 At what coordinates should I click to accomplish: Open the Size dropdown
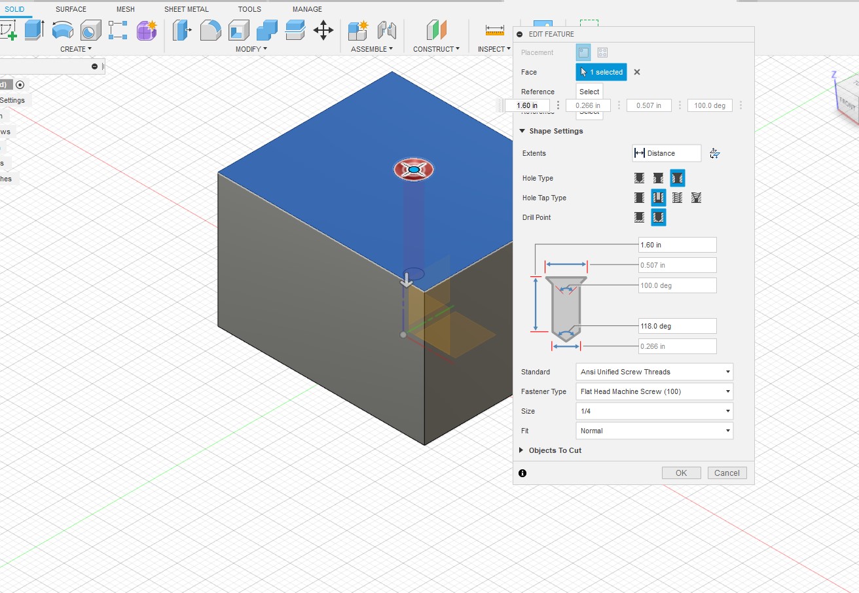tap(655, 411)
